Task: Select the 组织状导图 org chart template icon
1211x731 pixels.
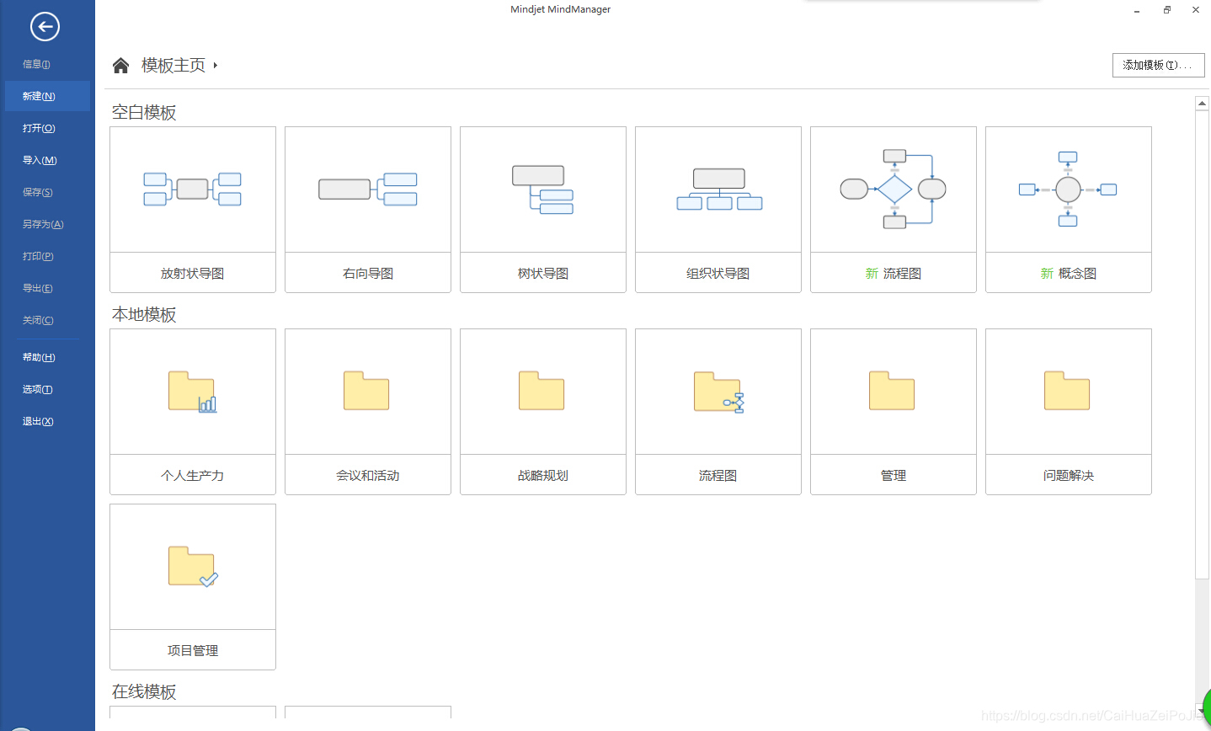Action: pos(719,189)
